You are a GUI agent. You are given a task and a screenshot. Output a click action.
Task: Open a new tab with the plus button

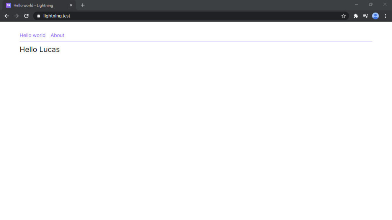(x=83, y=5)
